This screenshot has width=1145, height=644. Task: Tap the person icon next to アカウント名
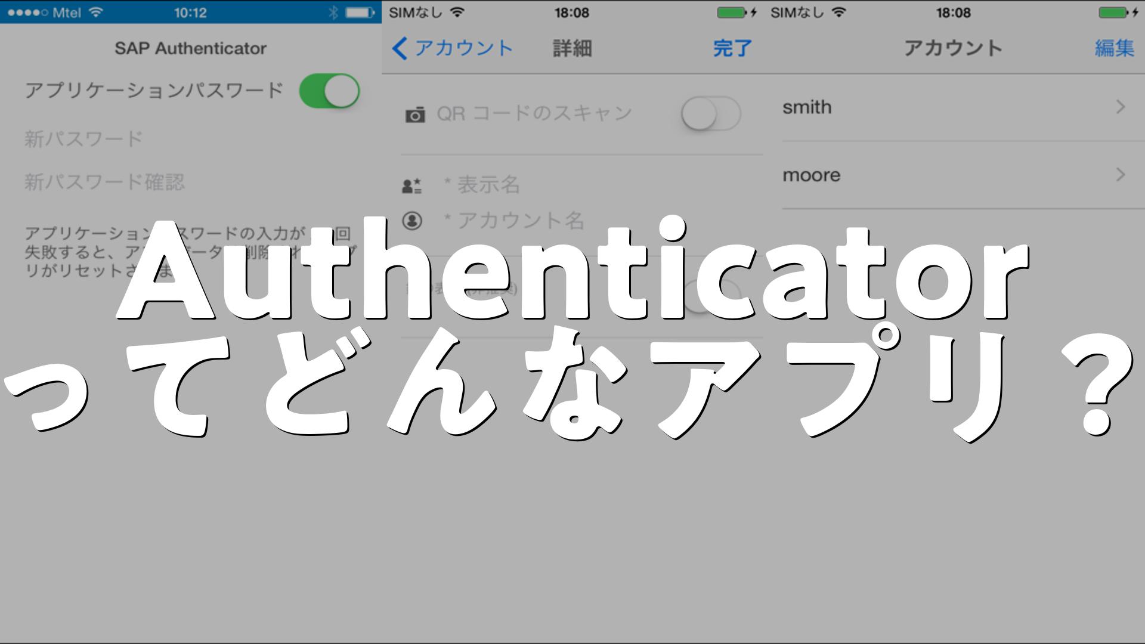tap(412, 221)
